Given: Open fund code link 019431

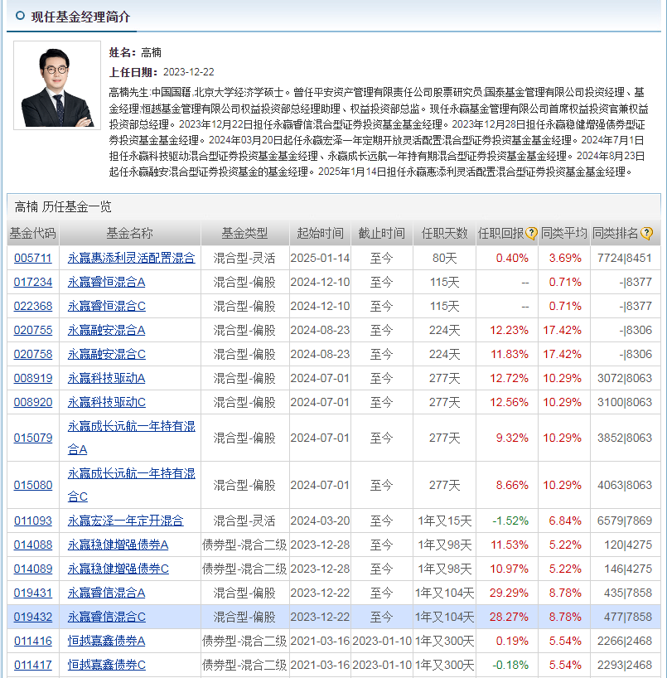Looking at the screenshot, I should click(x=33, y=593).
